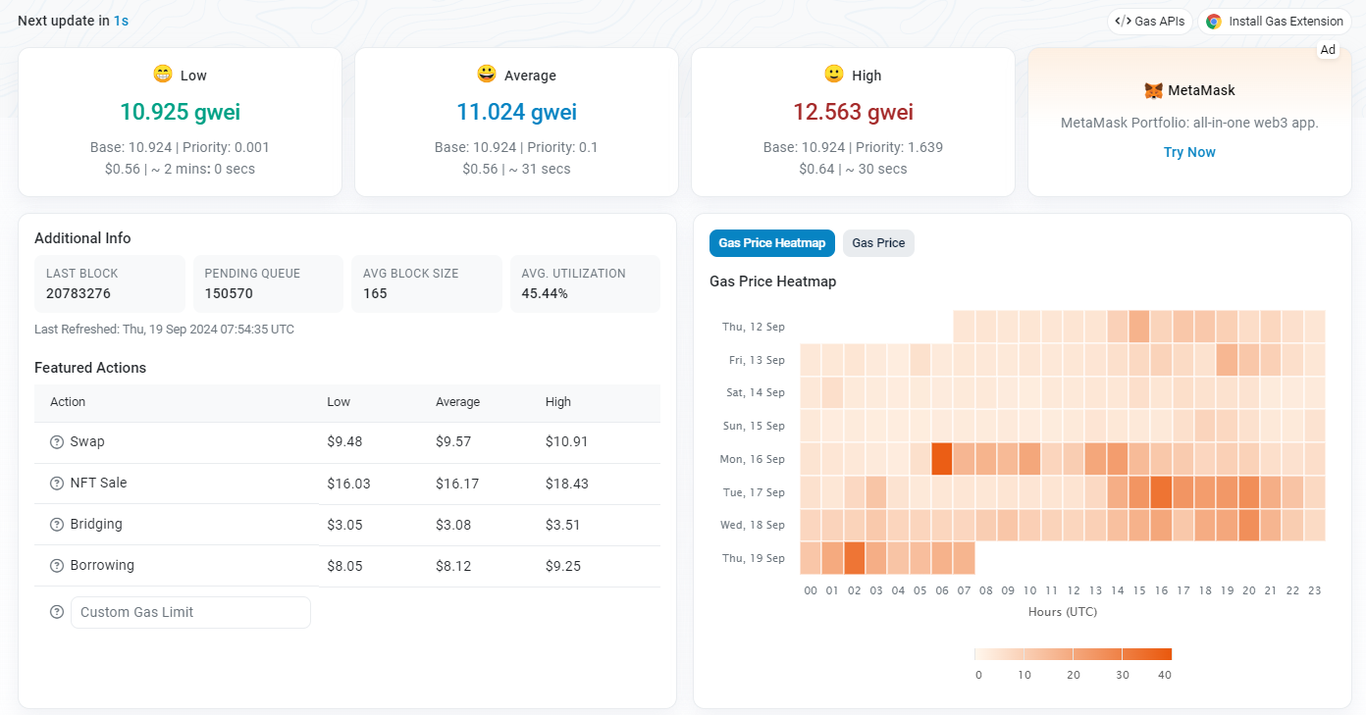This screenshot has height=715, width=1366.
Task: Click the Borrowing Average price $8.12
Action: coord(453,566)
